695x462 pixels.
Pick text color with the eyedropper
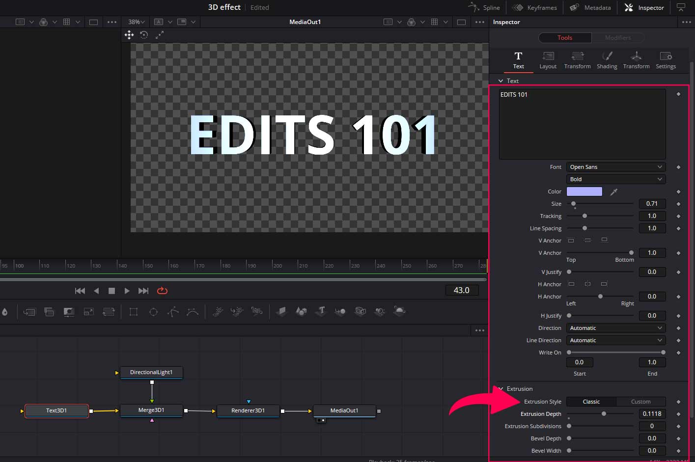(x=613, y=191)
